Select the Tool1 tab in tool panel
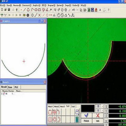 68,106
